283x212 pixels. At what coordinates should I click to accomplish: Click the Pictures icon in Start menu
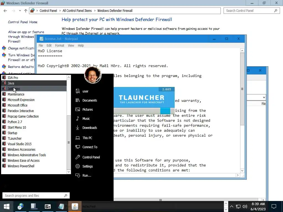[78, 109]
